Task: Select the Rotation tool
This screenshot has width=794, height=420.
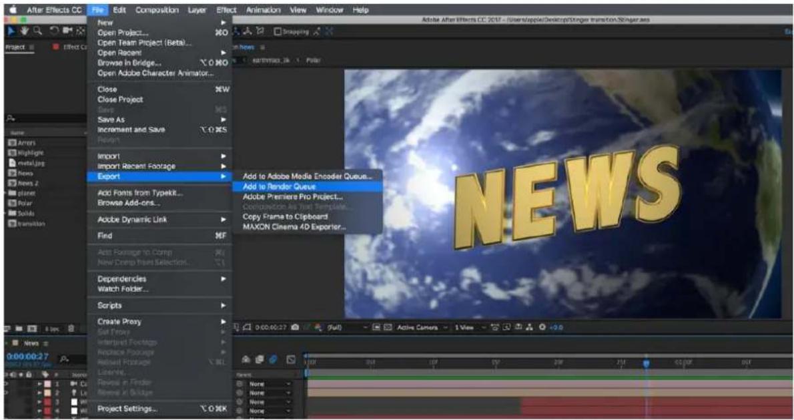Action: [54, 31]
